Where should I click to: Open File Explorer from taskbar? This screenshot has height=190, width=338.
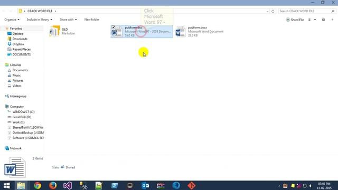tap(21, 185)
